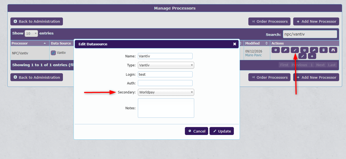Image resolution: width=346 pixels, height=159 pixels.
Task: Click the plus action icon
Action: pyautogui.click(x=312, y=56)
